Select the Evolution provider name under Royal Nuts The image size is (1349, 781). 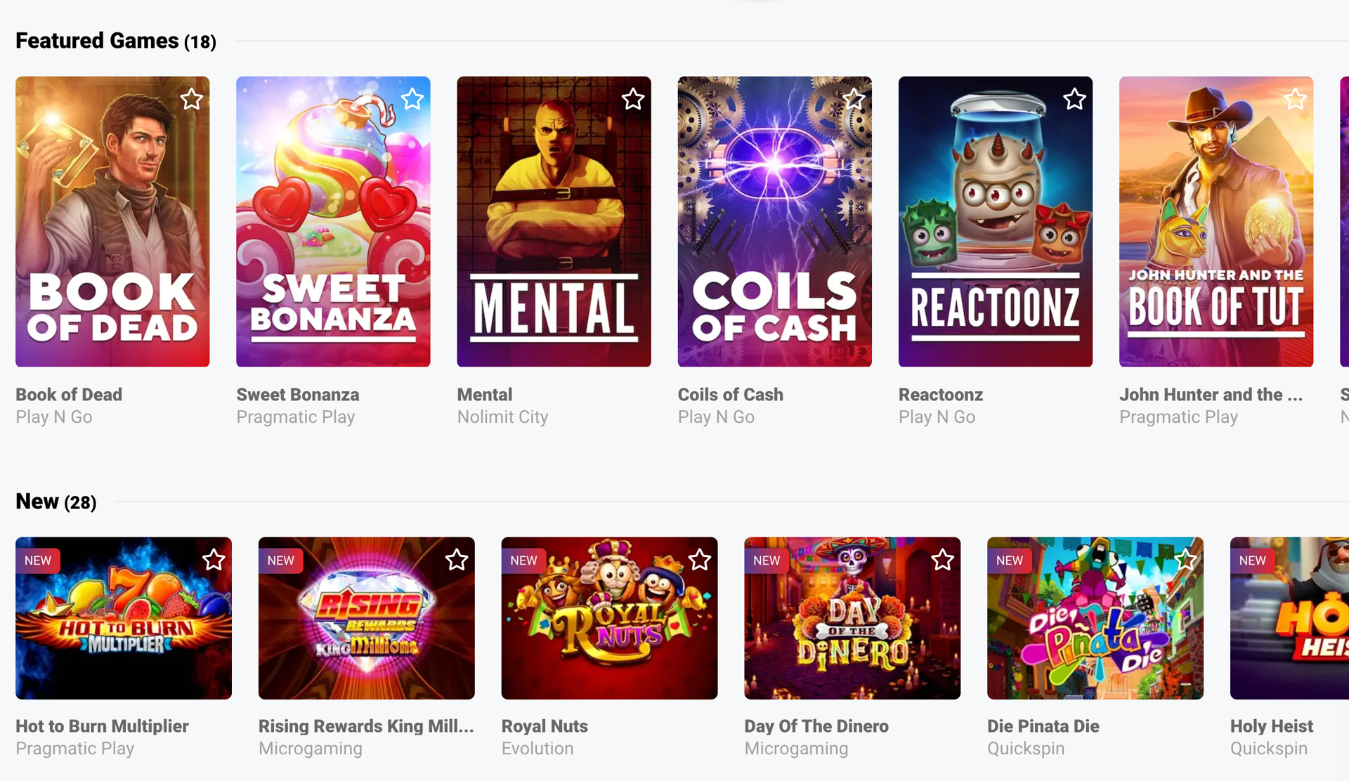pos(537,748)
